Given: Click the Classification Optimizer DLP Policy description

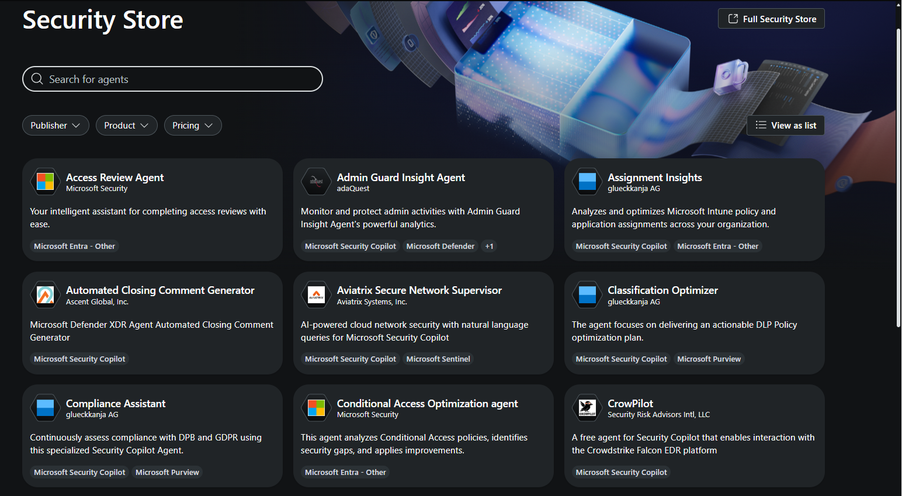Looking at the screenshot, I should pyautogui.click(x=684, y=331).
